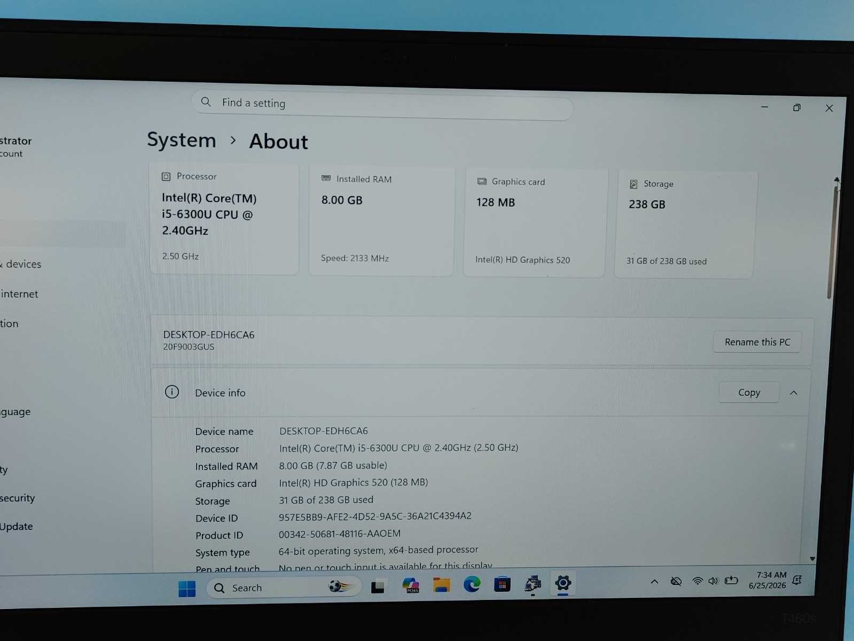Viewport: 854px width, 641px height.
Task: Select the Product ID 00342-50681-48116-AAOEM
Action: click(x=340, y=534)
